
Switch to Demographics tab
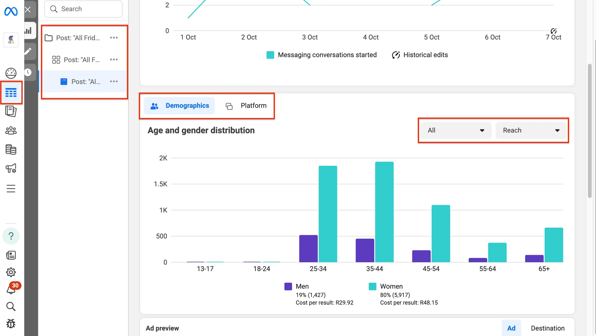tap(180, 106)
